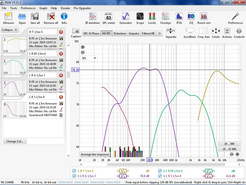This screenshot has height=185, width=246.
Task: Toggle graph Scrollbars
Action: click(189, 33)
